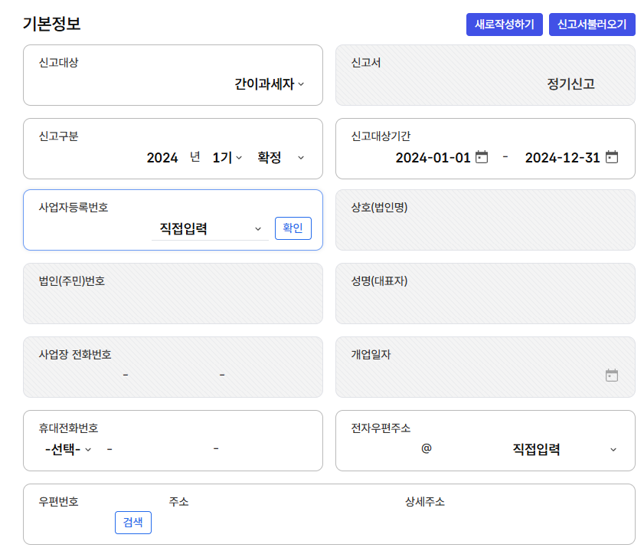Click the 주소 input field
Image resolution: width=644 pixels, height=551 pixels.
click(x=283, y=523)
